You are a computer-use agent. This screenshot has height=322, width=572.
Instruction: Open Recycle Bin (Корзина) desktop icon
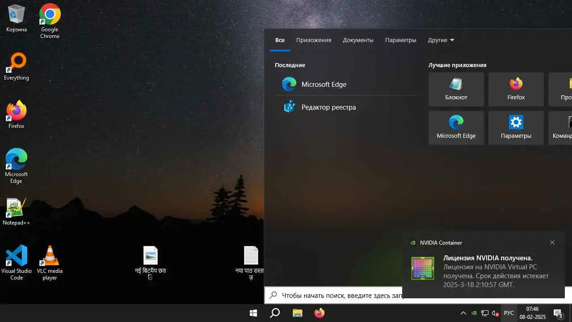[17, 19]
